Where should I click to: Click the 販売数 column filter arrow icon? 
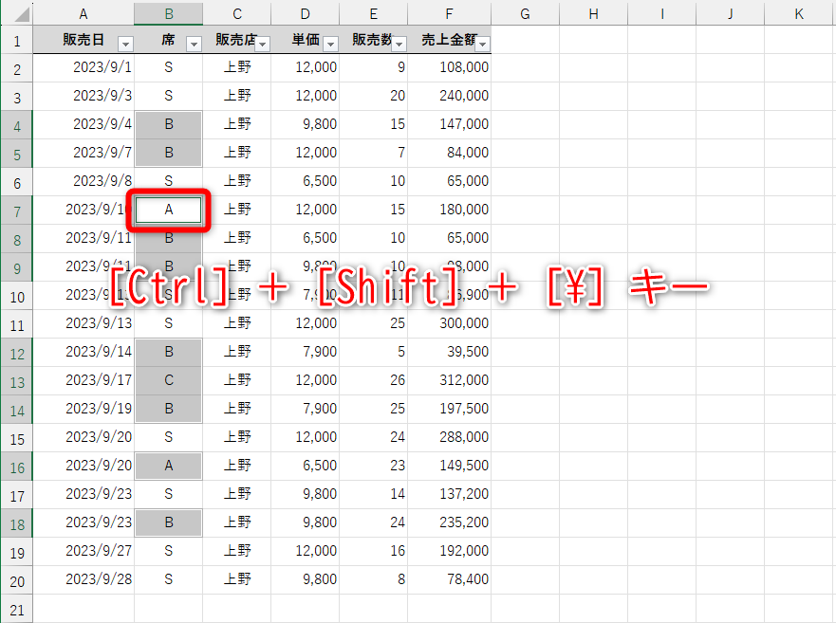coord(399,45)
